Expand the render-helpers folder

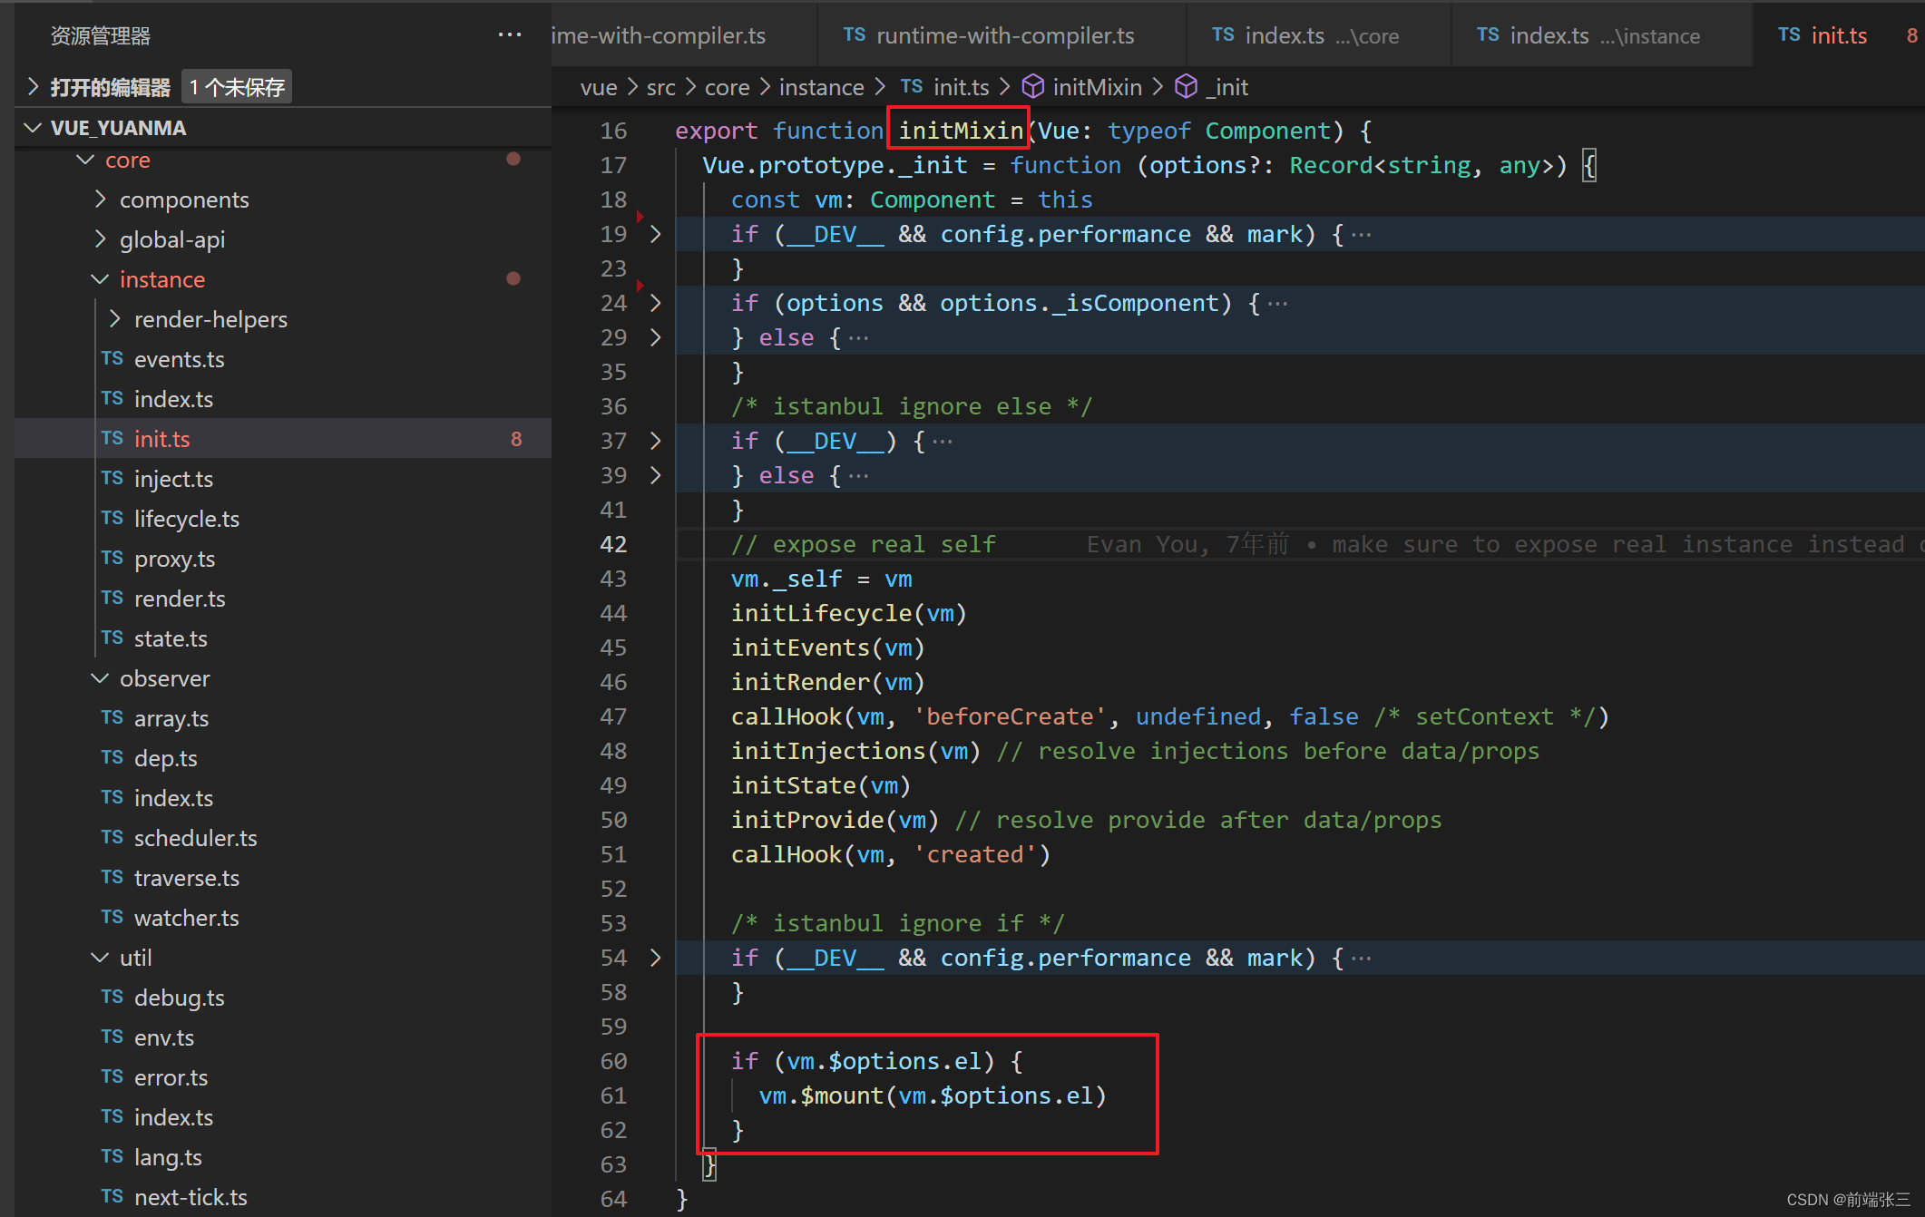115,319
